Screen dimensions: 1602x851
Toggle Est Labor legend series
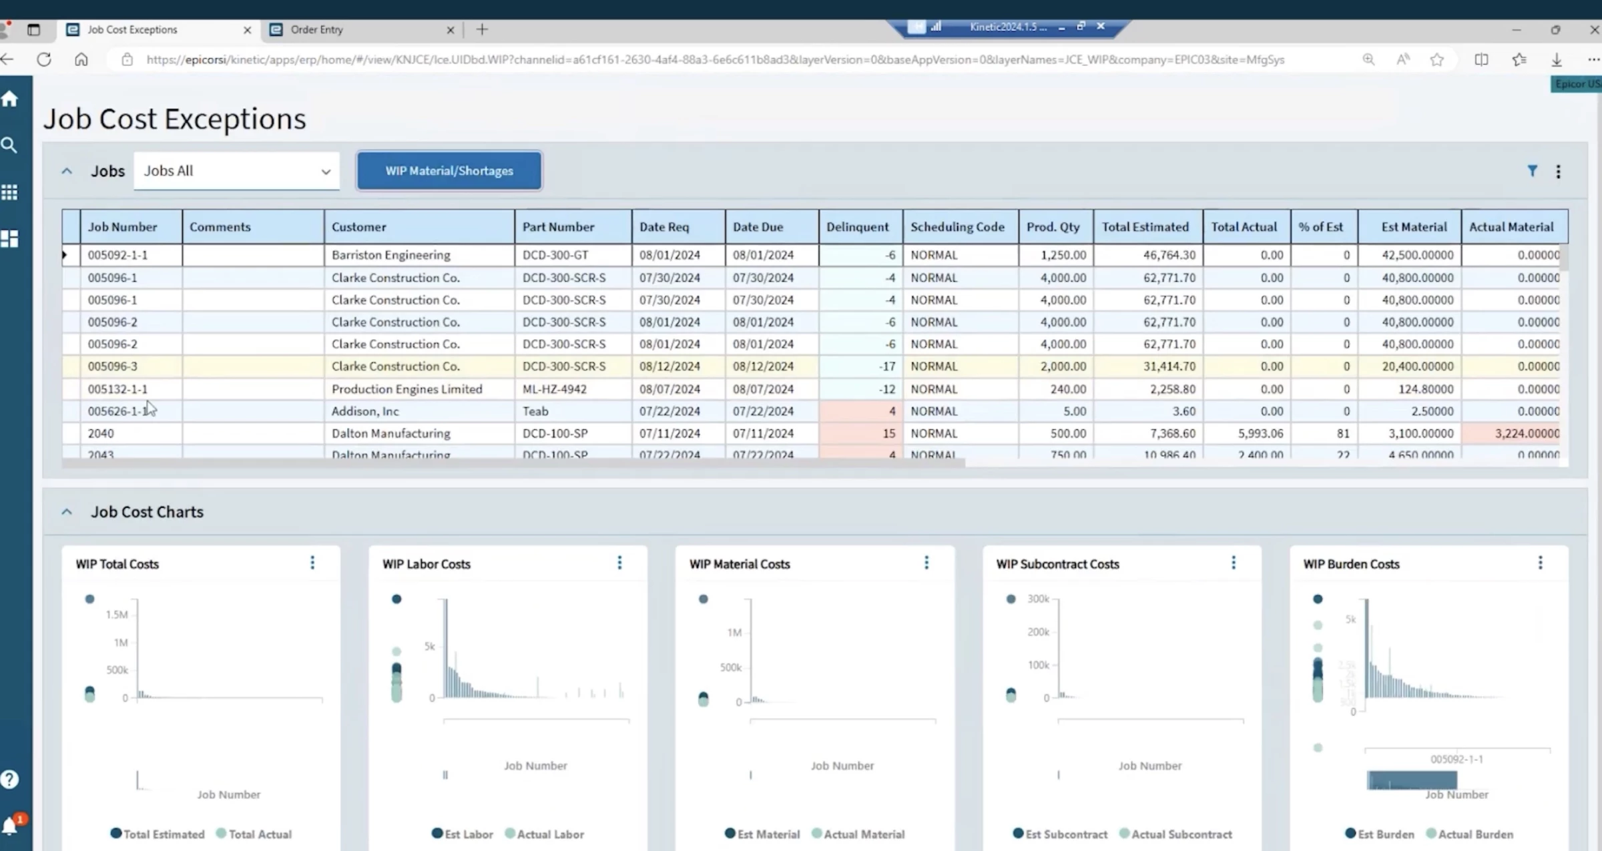coord(463,834)
